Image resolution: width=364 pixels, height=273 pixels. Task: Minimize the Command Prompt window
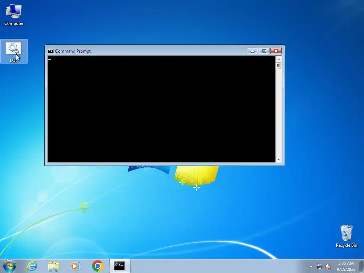pos(253,51)
